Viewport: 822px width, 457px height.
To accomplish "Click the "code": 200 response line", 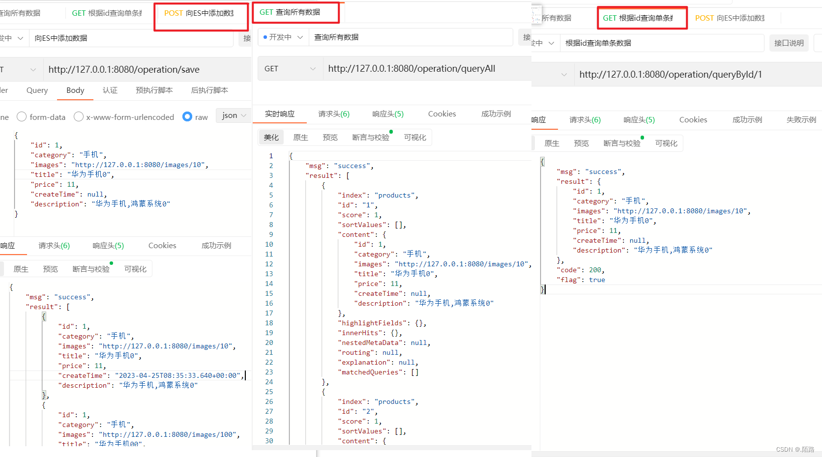I will pos(581,270).
